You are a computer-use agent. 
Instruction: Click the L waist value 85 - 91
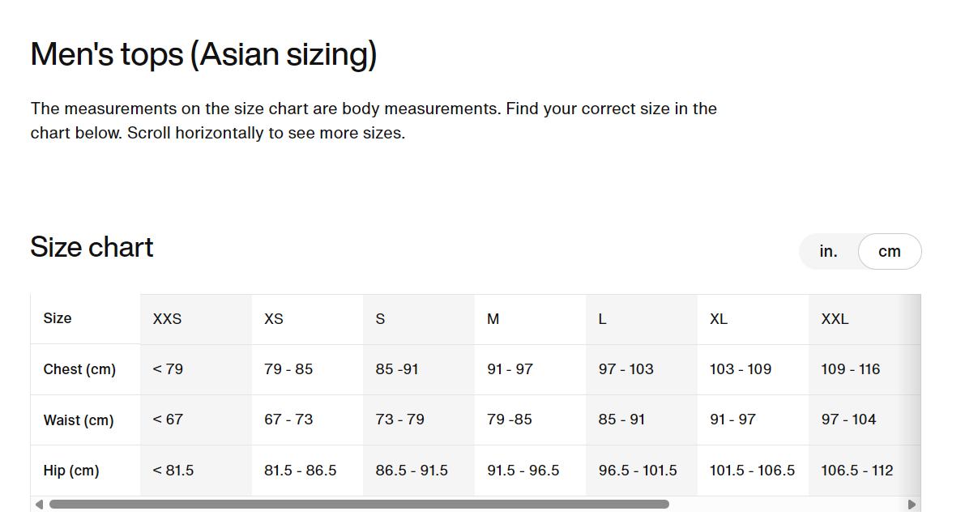[621, 420]
